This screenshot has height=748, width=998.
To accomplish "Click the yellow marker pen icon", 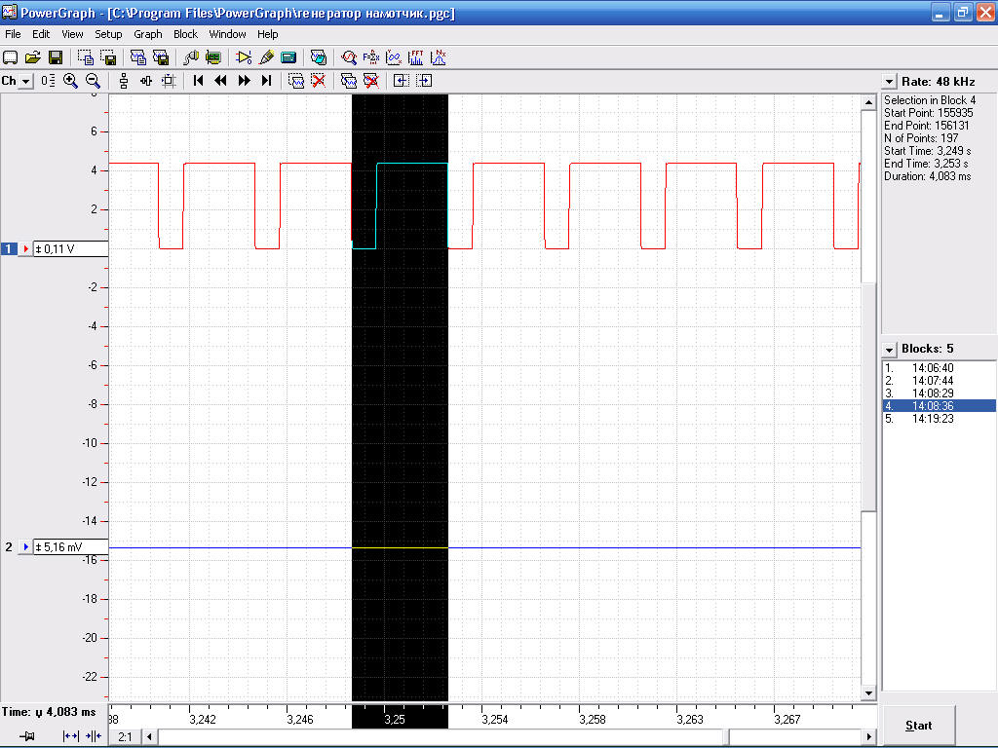I will coord(267,57).
